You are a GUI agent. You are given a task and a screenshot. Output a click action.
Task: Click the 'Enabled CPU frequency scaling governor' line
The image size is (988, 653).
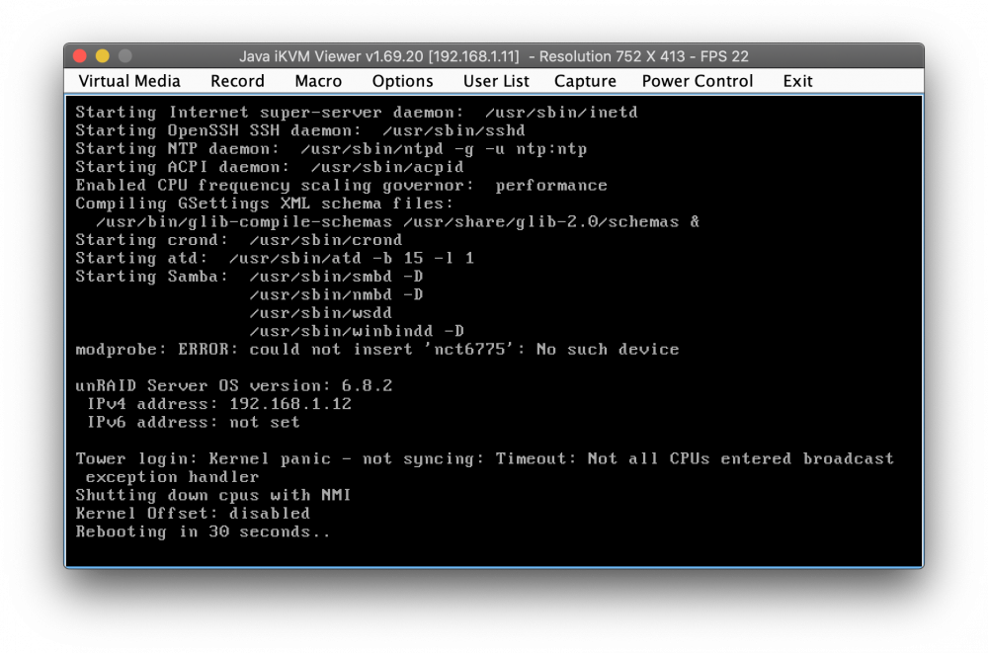pos(342,186)
